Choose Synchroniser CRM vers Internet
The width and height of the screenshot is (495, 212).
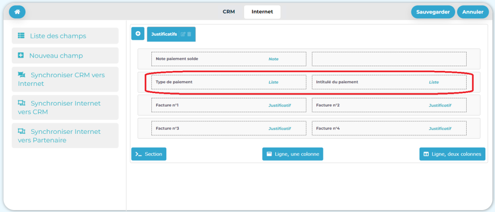click(x=65, y=79)
